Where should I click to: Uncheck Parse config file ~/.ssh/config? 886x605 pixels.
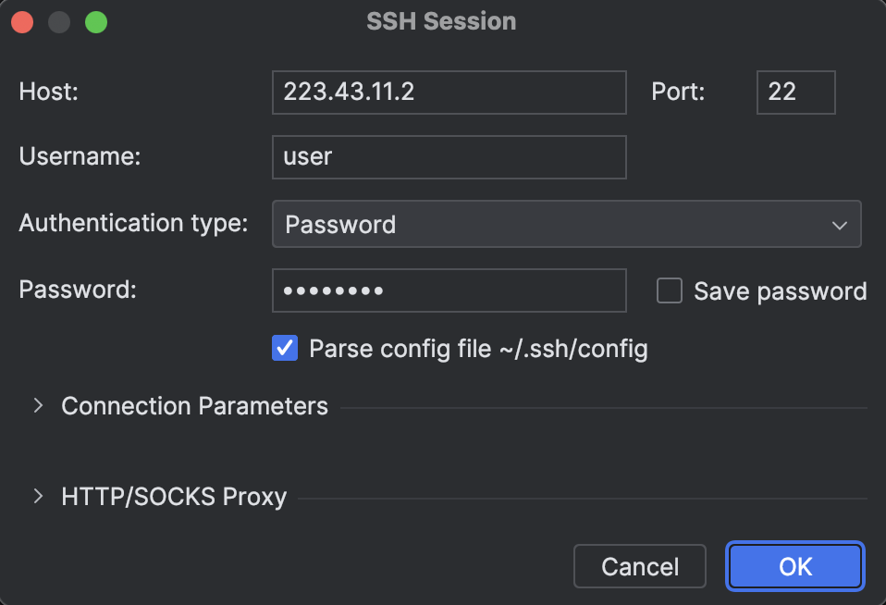(x=285, y=348)
